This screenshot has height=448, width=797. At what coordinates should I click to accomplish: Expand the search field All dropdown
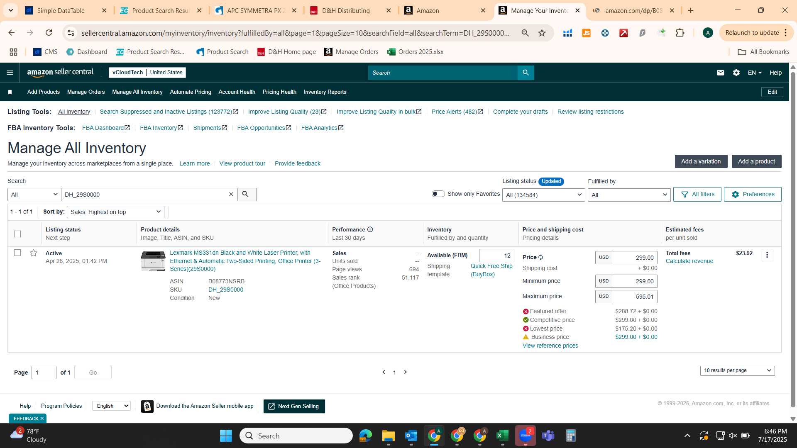pos(34,194)
